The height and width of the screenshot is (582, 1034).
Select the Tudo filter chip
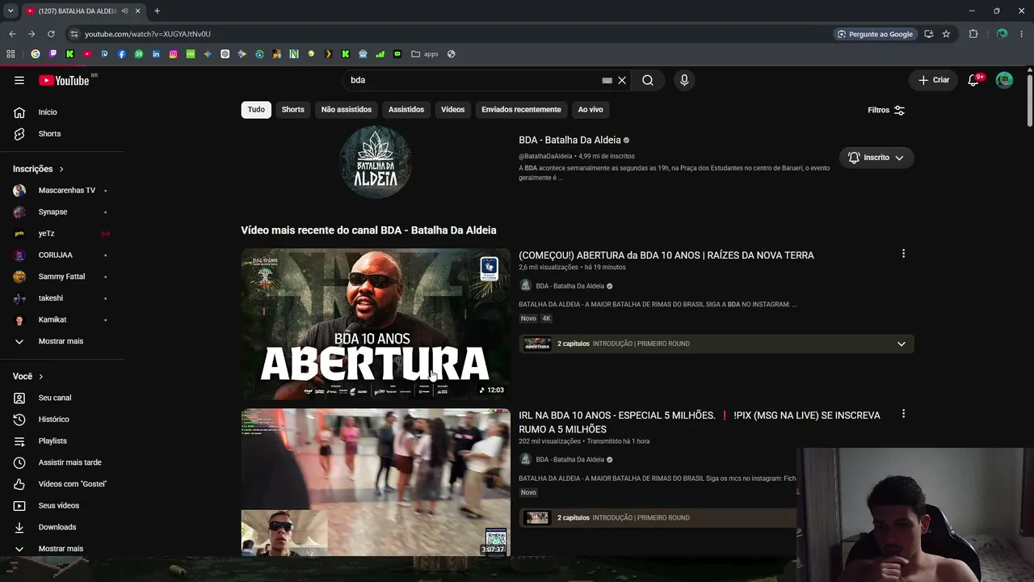[256, 110]
